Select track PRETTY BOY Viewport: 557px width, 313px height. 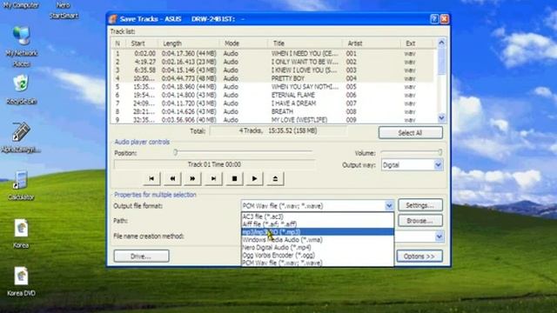click(x=272, y=78)
